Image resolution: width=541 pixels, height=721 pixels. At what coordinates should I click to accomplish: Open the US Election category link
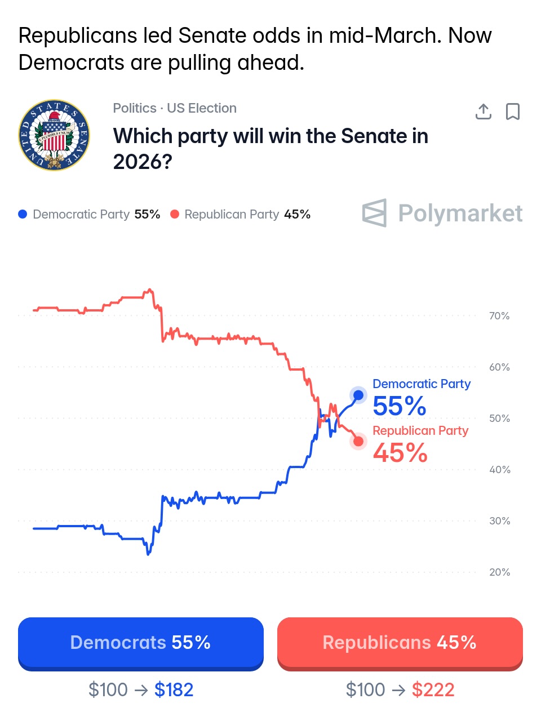tap(202, 108)
